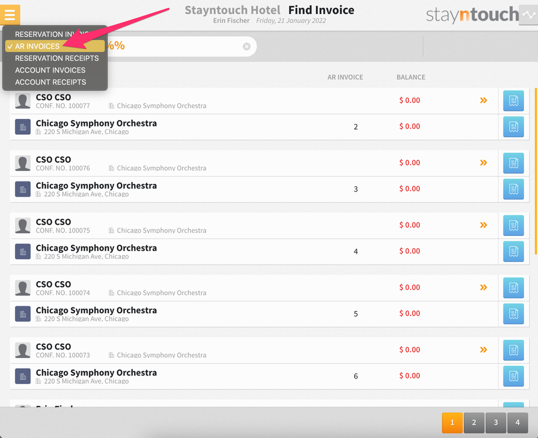Open invoice icon for AR invoice 5
Image resolution: width=538 pixels, height=438 pixels.
[513, 314]
